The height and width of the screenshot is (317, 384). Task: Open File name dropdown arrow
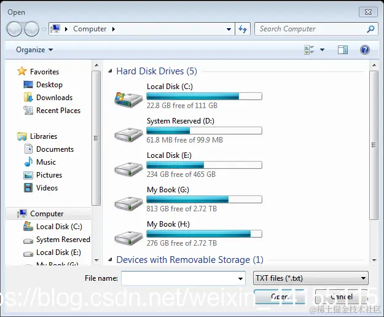tap(240, 278)
